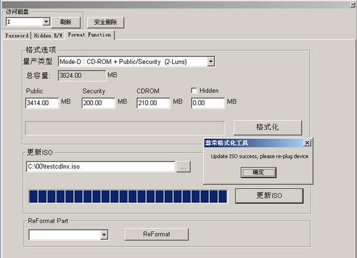Image resolution: width=357 pixels, height=258 pixels.
Task: Switch to the Password tab
Action: (17, 35)
